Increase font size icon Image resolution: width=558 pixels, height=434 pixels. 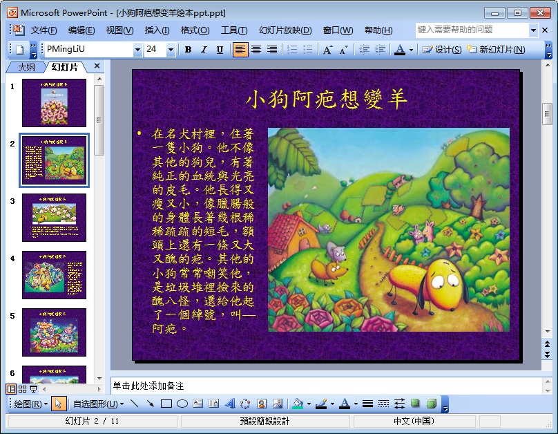[x=328, y=50]
